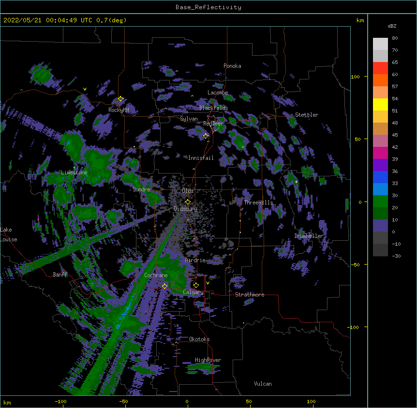This screenshot has height=408, width=417.
Task: Click the Innisfail town label
Action: pyautogui.click(x=201, y=158)
